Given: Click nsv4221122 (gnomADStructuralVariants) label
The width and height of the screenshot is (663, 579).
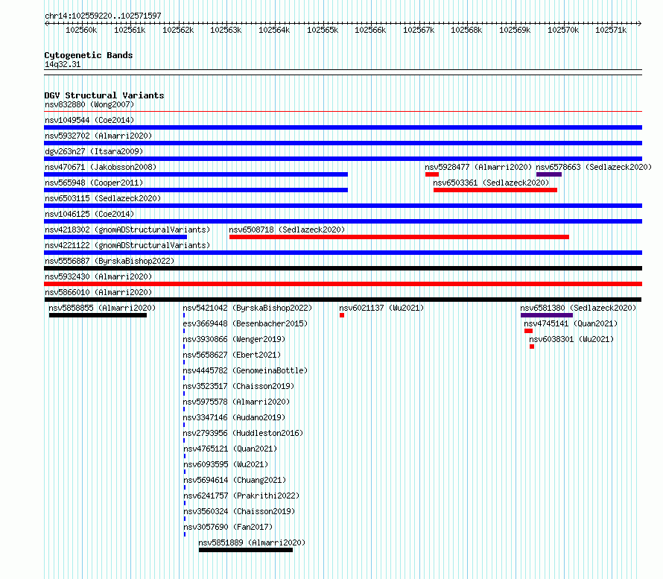Looking at the screenshot, I should click(127, 245).
